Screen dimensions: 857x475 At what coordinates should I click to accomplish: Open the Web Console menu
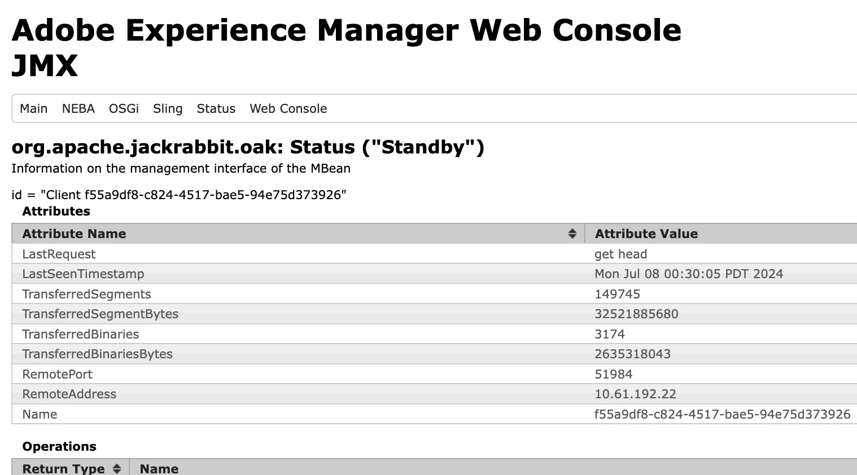[x=288, y=108]
